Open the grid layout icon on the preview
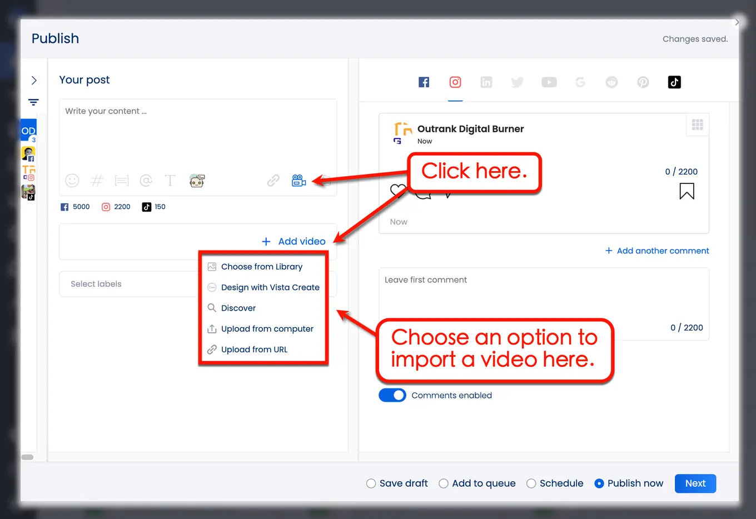The height and width of the screenshot is (519, 756). pyautogui.click(x=697, y=124)
